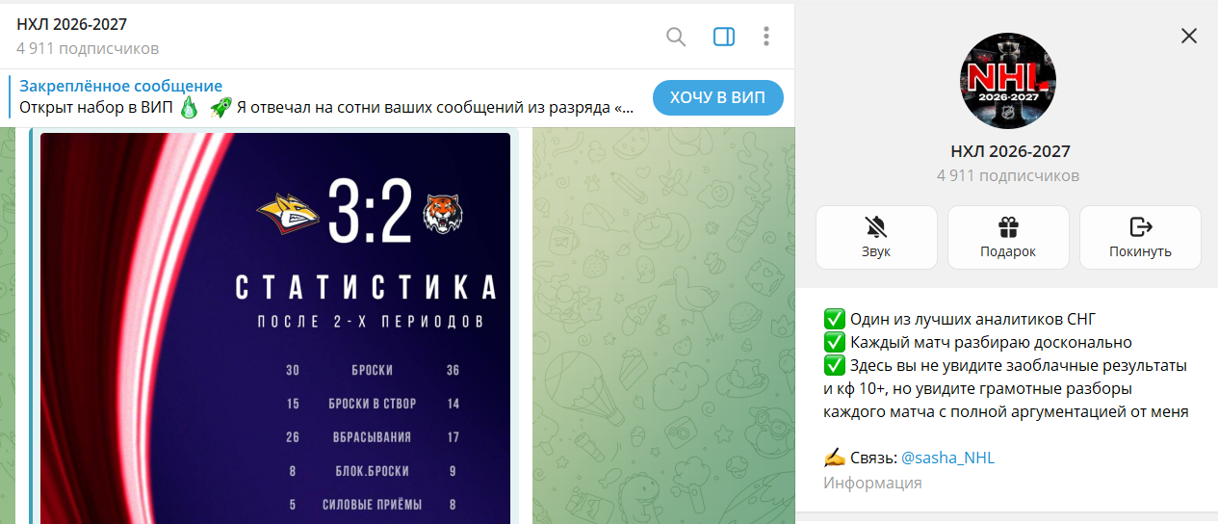
Task: Click 'Один из лучших аналитиков СНГ' line
Action: pyautogui.click(x=960, y=319)
